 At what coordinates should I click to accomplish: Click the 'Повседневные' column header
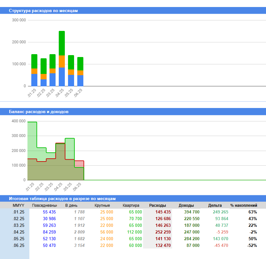(44, 205)
